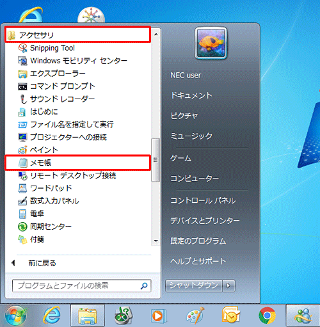Expand the shutdown options arrow
Screen dimensions: 320x327
228,285
